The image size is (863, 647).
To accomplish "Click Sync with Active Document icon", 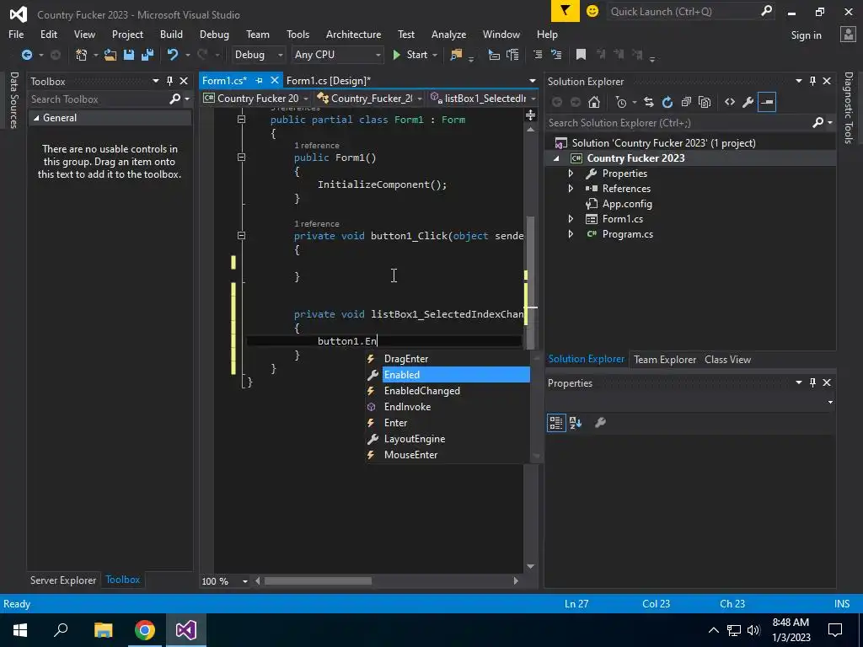I will tap(649, 102).
